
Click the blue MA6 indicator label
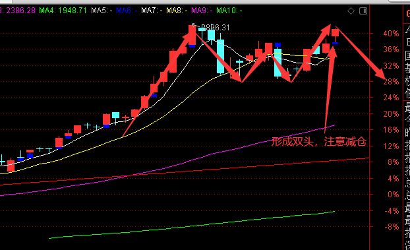[127, 11]
